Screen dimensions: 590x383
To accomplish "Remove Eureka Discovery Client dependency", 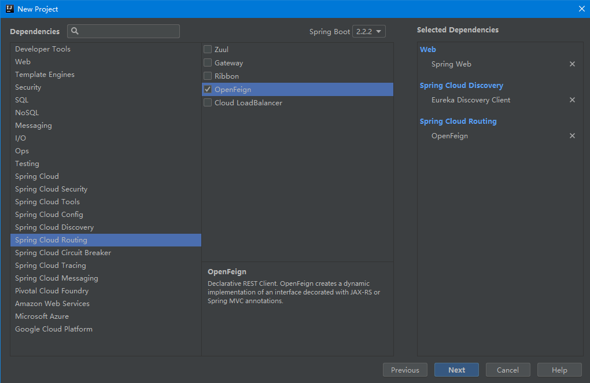I will [572, 100].
